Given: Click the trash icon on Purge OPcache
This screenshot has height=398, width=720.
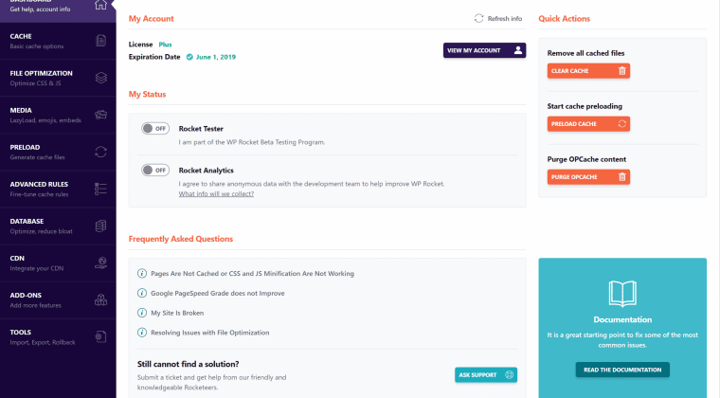Looking at the screenshot, I should (622, 177).
